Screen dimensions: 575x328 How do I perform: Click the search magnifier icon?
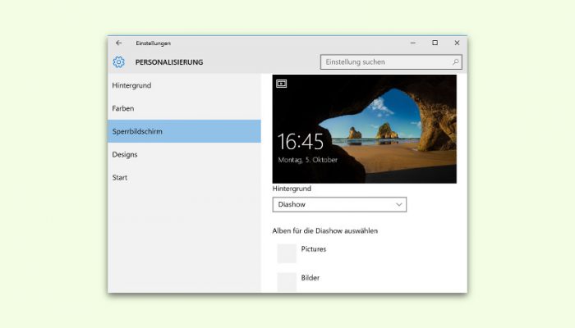click(455, 61)
